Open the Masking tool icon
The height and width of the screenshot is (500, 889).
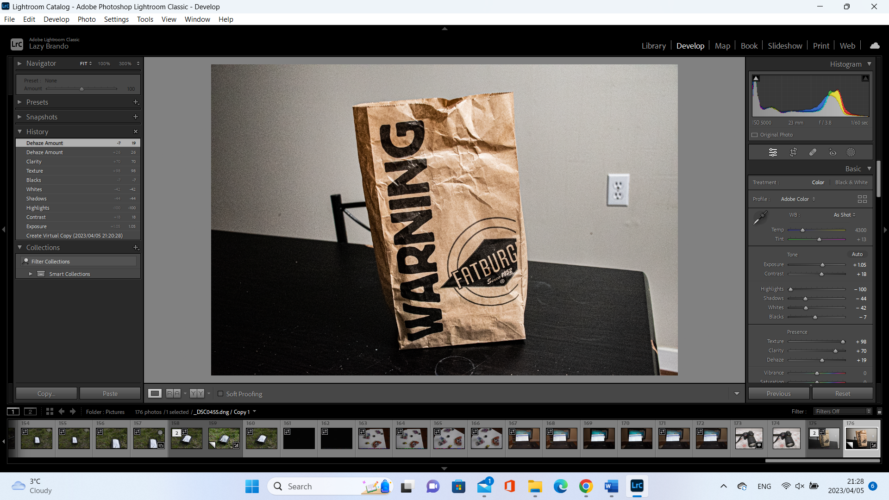851,152
